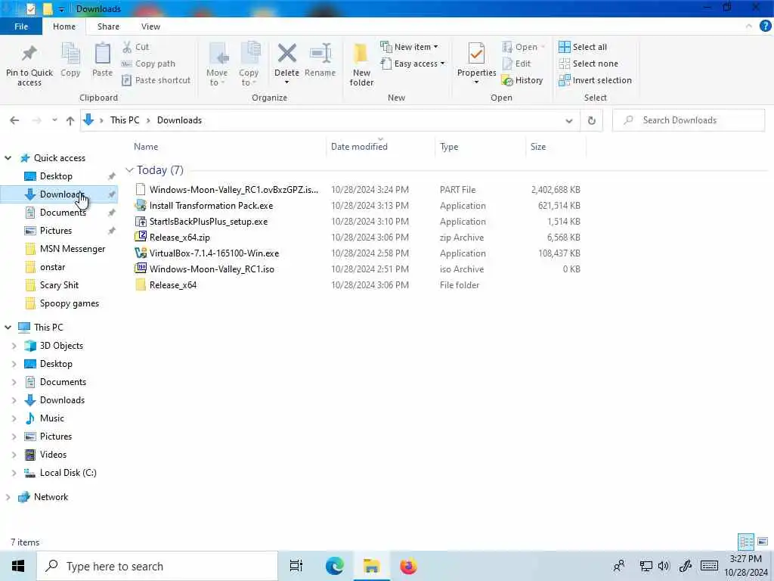774x581 pixels.
Task: Open Videos in sidebar tree
Action: tap(53, 455)
